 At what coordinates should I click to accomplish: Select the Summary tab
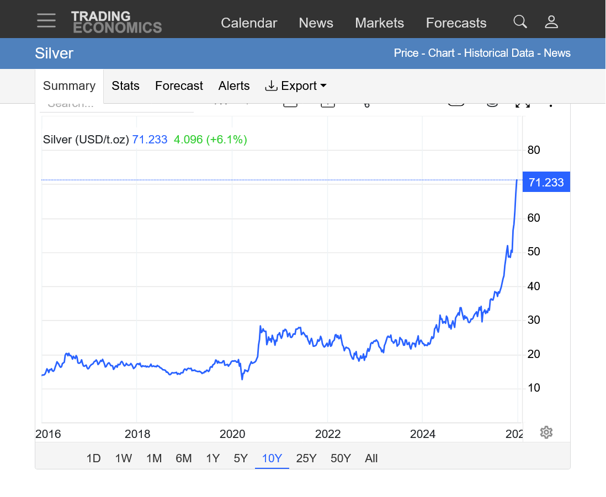point(69,86)
